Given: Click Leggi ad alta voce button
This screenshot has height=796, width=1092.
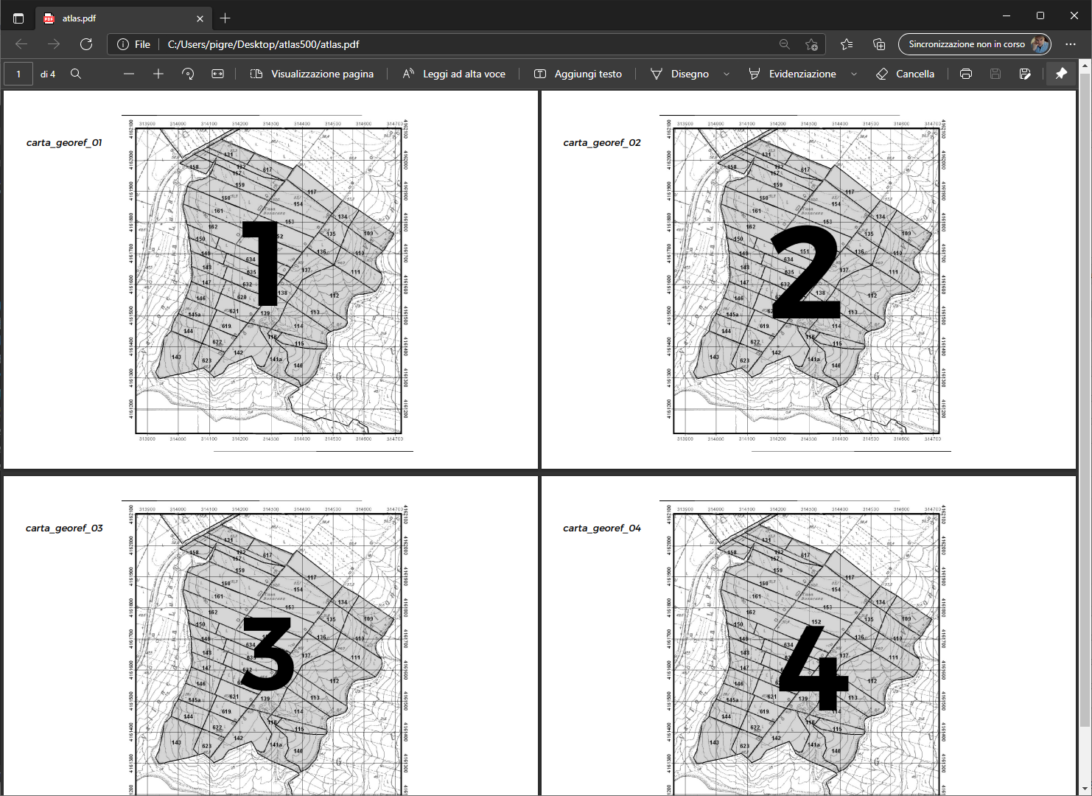Looking at the screenshot, I should click(x=454, y=74).
